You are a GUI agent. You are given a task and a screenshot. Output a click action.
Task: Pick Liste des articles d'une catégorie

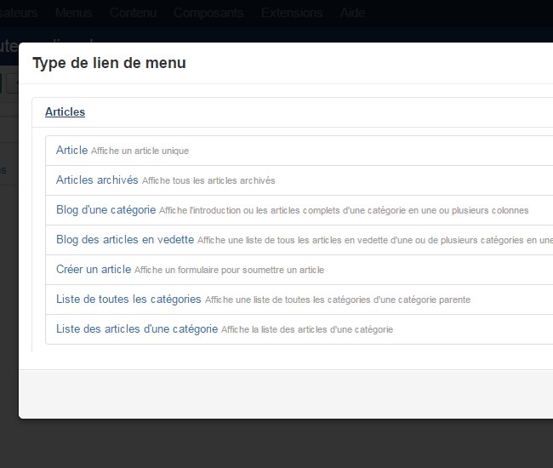coord(137,329)
